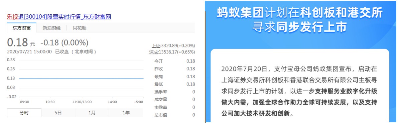Click the 0.38 price axis label
This screenshot has height=123, width=398.
tap(11, 60)
